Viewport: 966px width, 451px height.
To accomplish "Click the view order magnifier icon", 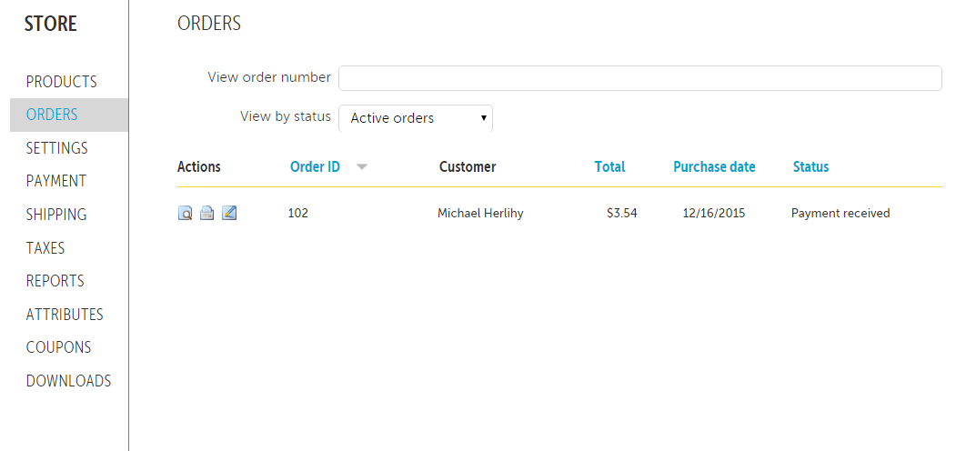I will coord(185,214).
